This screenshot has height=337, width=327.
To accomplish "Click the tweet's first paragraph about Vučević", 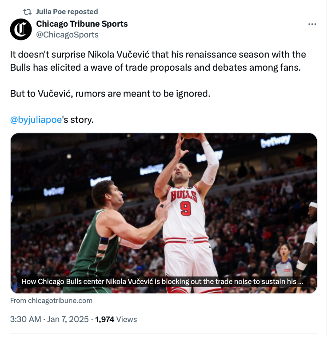I will point(158,61).
